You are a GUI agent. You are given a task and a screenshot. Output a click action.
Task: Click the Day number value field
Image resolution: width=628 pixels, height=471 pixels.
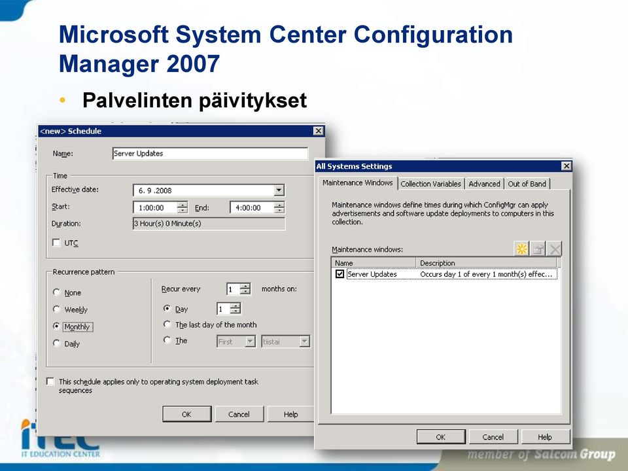click(x=224, y=308)
